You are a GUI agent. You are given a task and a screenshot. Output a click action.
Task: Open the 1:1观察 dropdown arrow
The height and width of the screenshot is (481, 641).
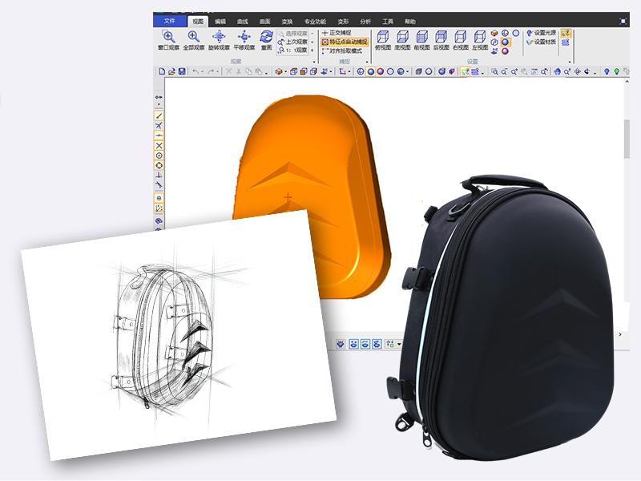click(312, 51)
